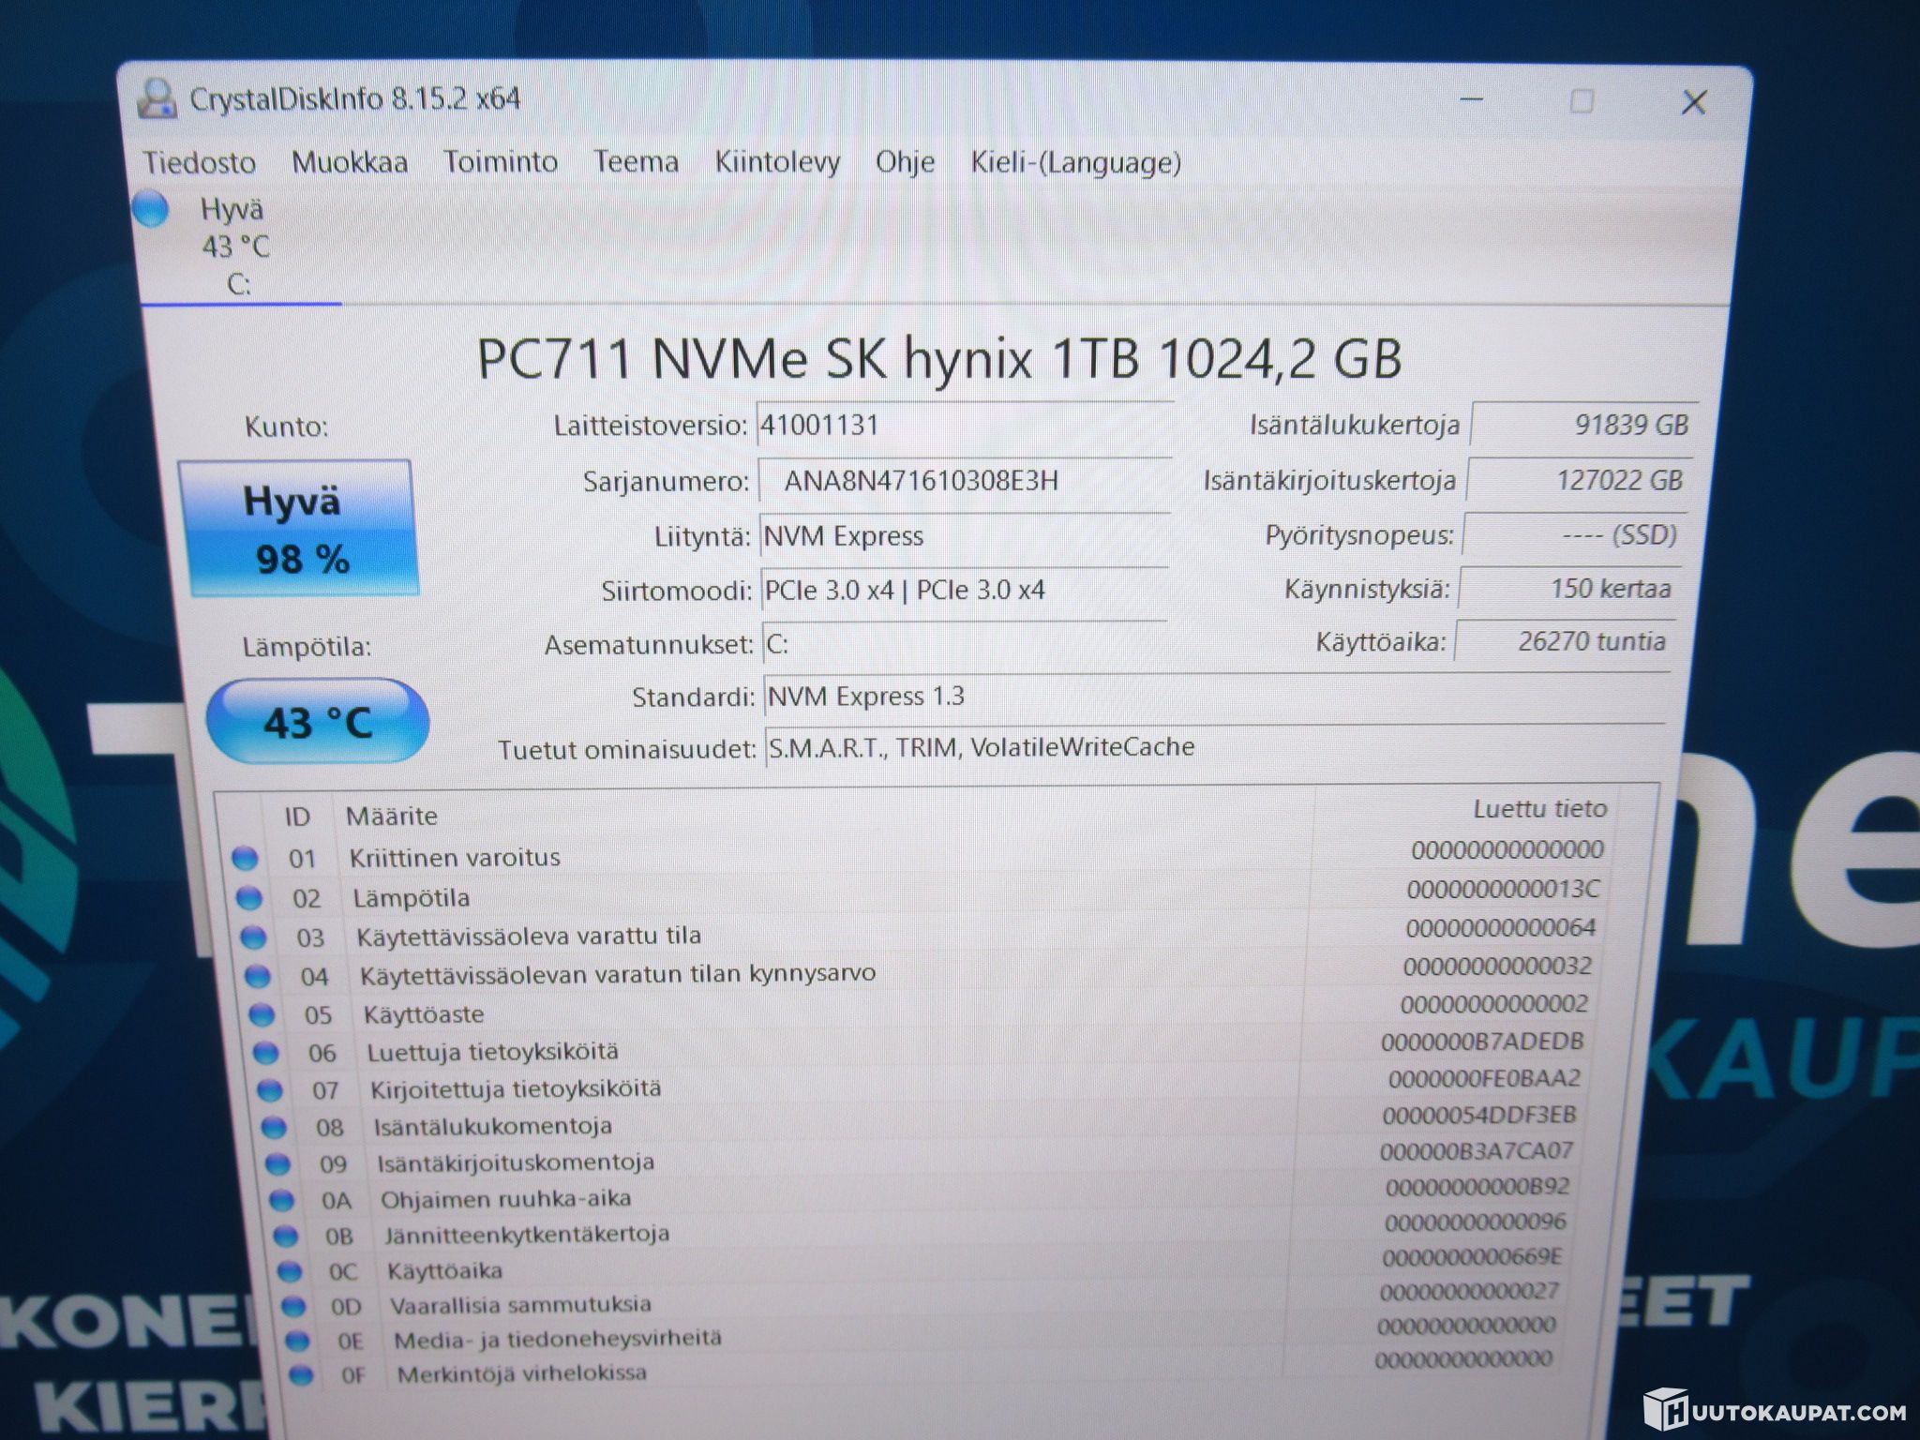This screenshot has height=1440, width=1920.
Task: Click the status dot for row 0C Käyttöaika
Action: [x=290, y=1271]
